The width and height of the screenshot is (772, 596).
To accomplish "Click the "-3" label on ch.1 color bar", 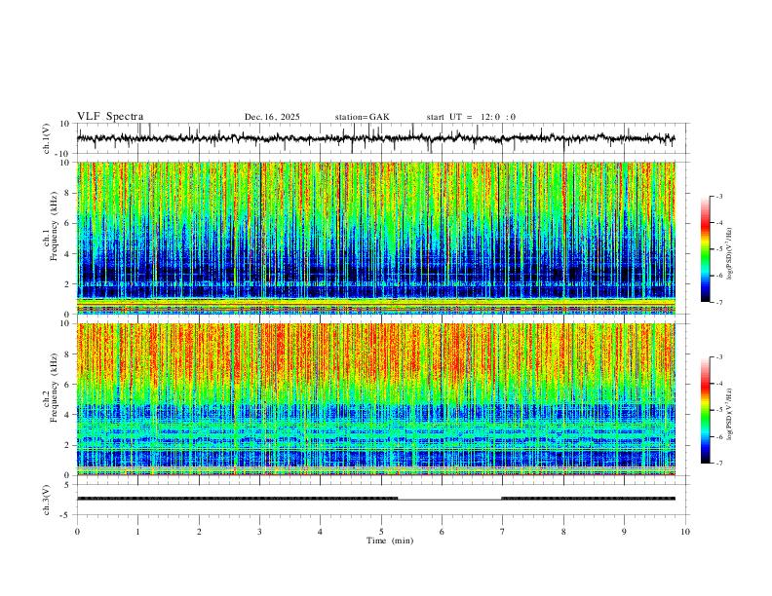I will (719, 196).
